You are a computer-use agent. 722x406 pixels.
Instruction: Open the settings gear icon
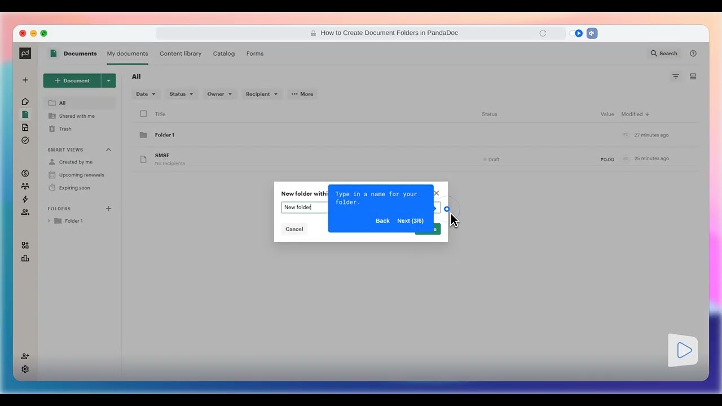(25, 369)
